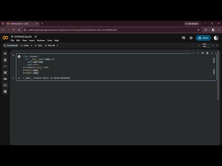This screenshot has width=222, height=166.
Task: Expand the Code insert dropdown arrow
Action: tap(31, 45)
